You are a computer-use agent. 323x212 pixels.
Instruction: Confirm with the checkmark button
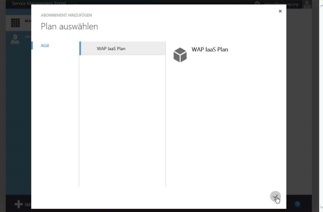click(x=275, y=197)
